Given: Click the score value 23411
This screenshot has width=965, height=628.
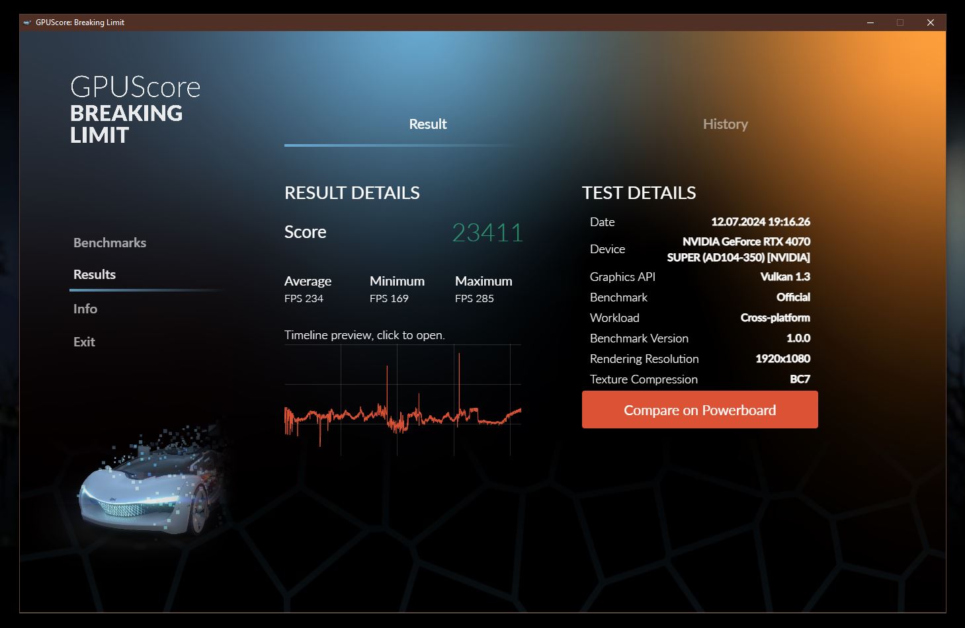Looking at the screenshot, I should [487, 233].
